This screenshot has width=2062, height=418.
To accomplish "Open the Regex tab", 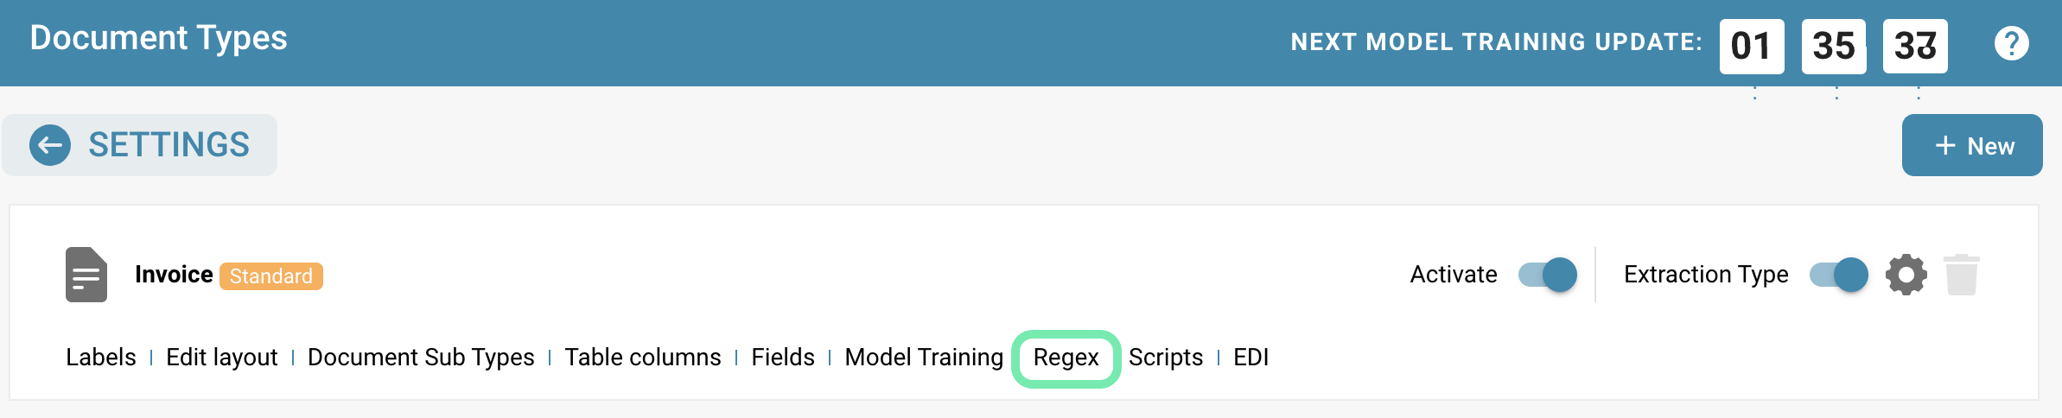I will click(x=1066, y=358).
